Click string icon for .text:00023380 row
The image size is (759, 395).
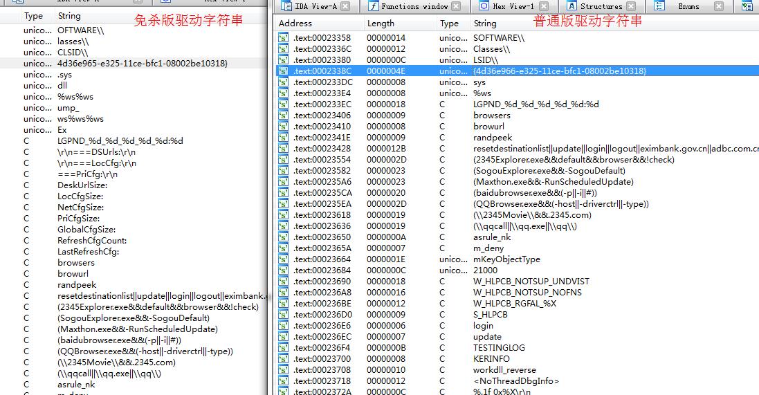coord(284,60)
